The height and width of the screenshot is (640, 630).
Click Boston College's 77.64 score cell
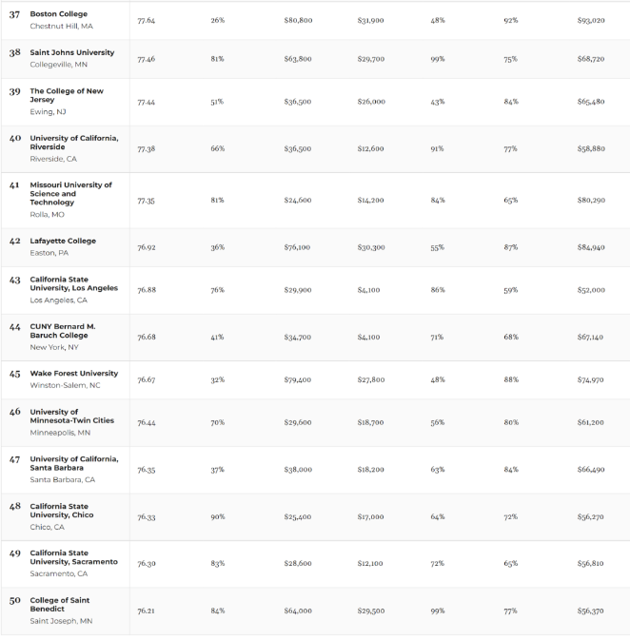click(146, 20)
